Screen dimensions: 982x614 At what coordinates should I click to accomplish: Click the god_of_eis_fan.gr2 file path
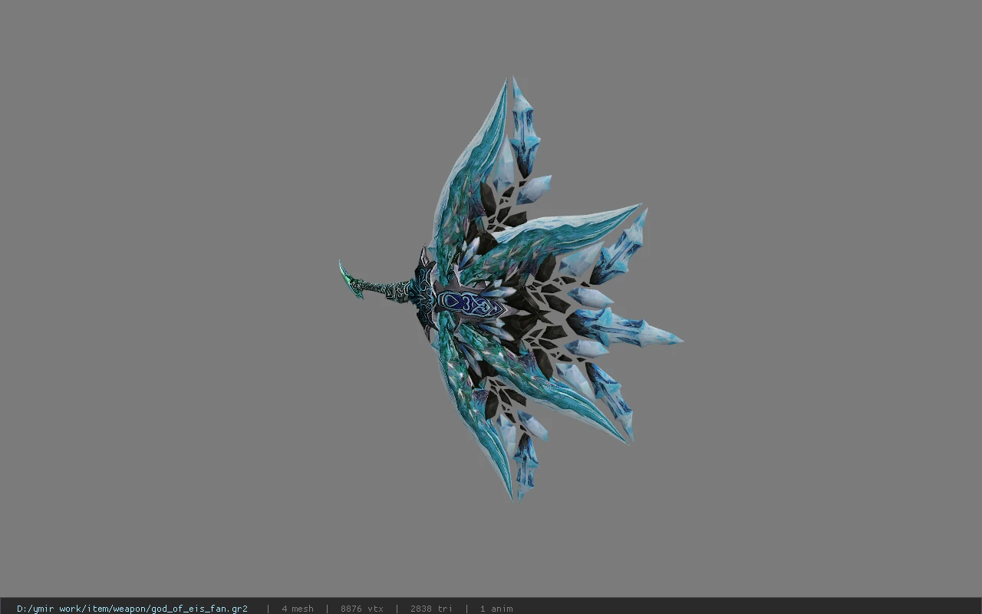tap(132, 609)
